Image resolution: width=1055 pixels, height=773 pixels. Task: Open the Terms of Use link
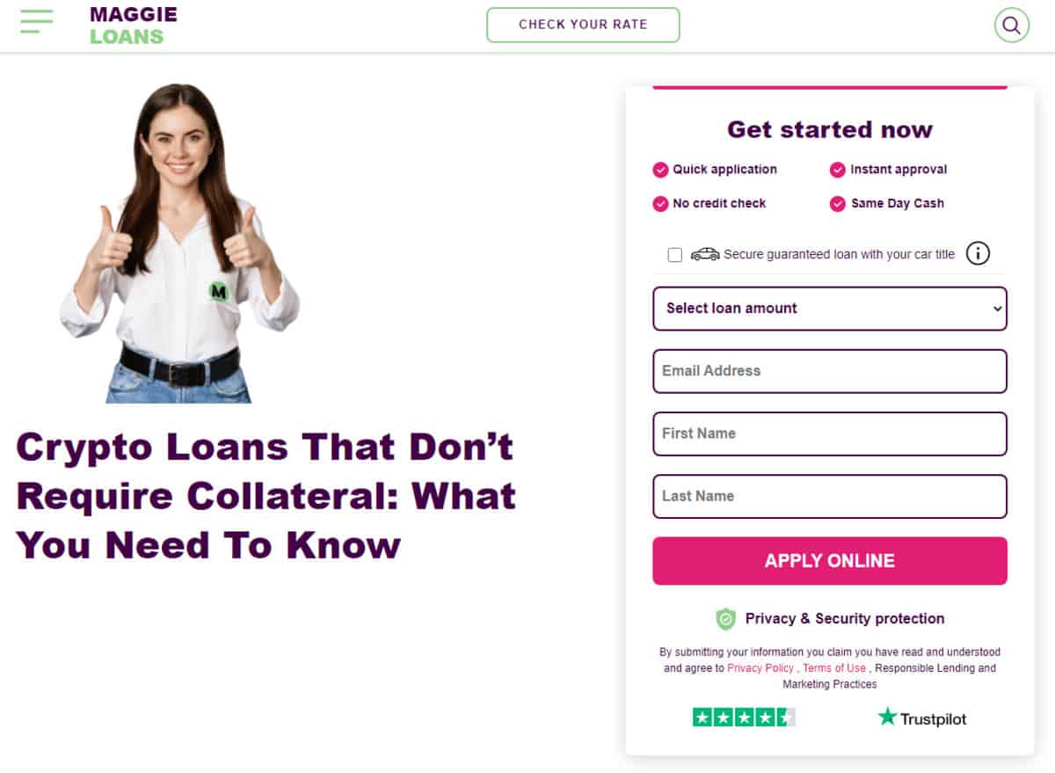pos(834,668)
